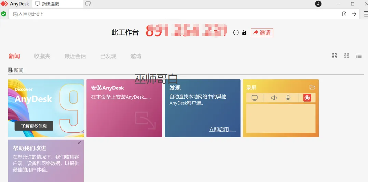Image resolution: width=368 pixels, height=182 pixels.
Task: Click the 录屏 card title
Action: tap(251, 88)
